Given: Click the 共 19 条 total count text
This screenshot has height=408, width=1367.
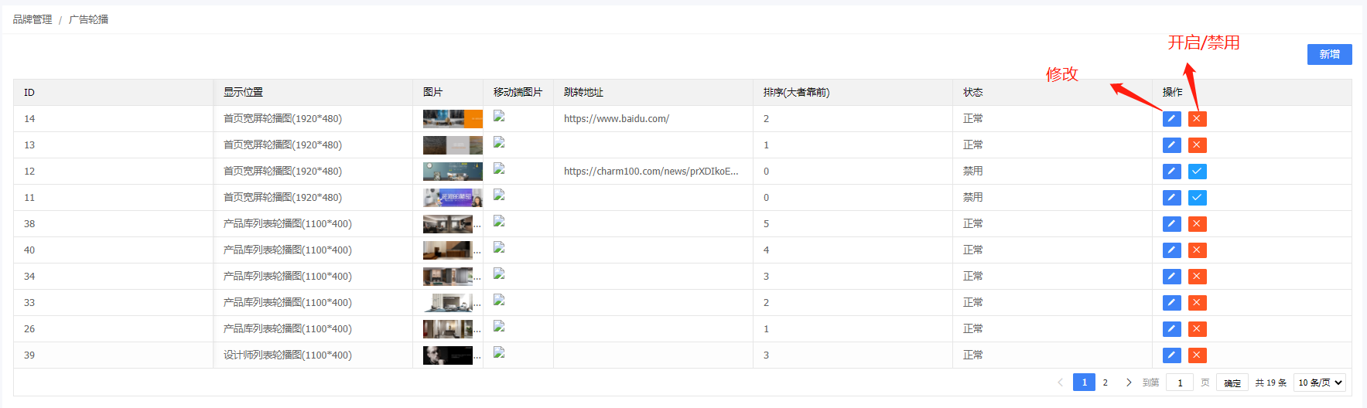Looking at the screenshot, I should (1271, 382).
